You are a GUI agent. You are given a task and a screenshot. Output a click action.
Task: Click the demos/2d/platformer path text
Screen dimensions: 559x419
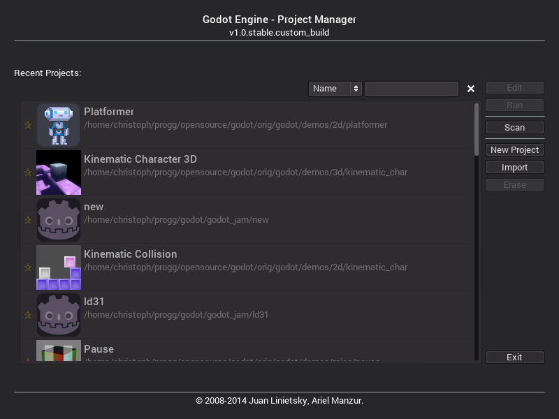(235, 125)
